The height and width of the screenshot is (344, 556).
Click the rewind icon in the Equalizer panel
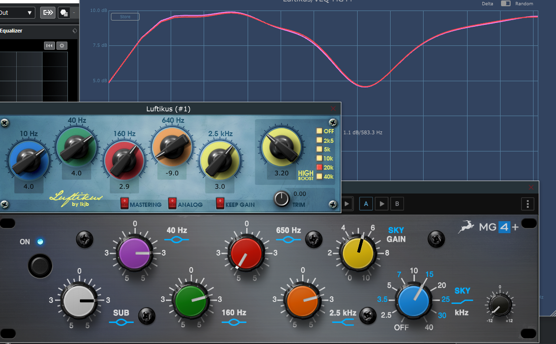(x=49, y=46)
